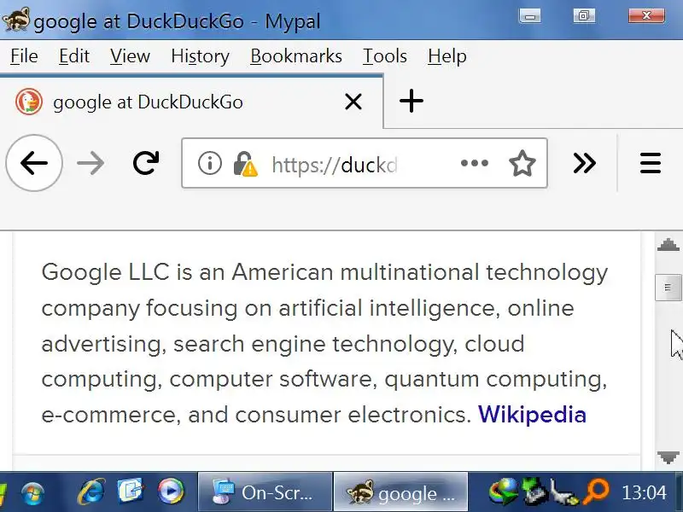Click the forward navigation arrow

click(x=90, y=164)
